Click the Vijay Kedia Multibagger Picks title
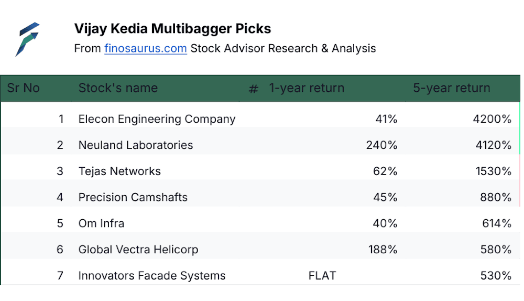This screenshot has height=301, width=524. [x=172, y=29]
